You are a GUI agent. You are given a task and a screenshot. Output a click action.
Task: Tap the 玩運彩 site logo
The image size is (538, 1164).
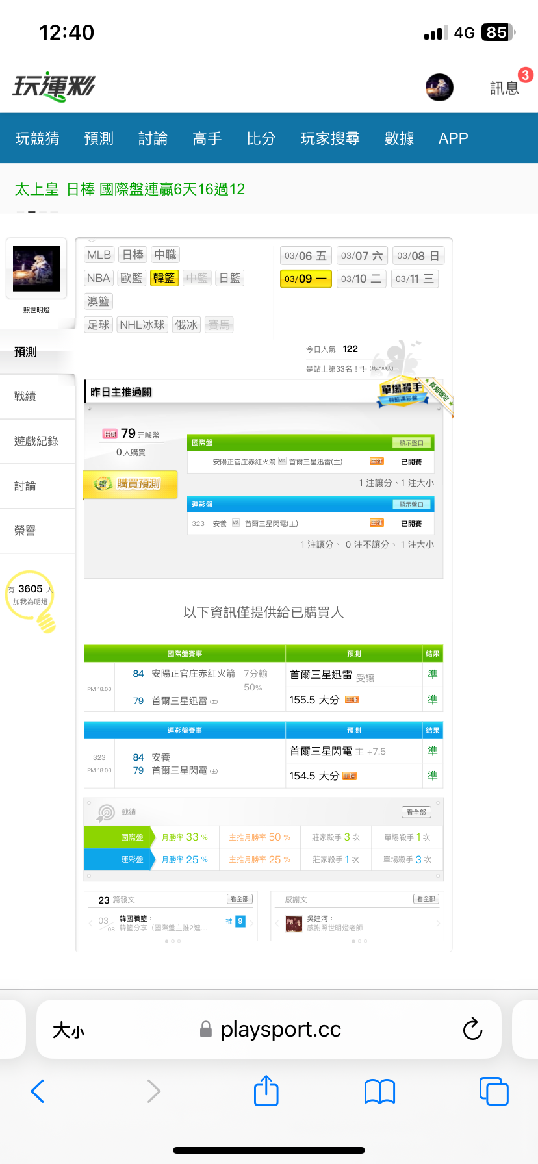[x=55, y=86]
